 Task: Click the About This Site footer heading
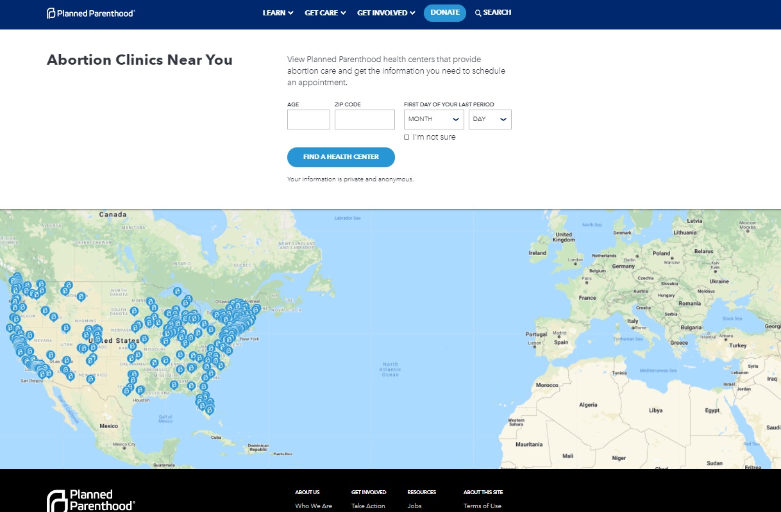[483, 492]
